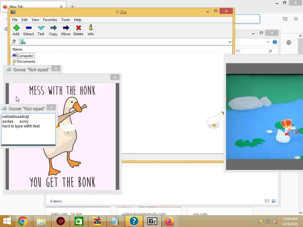Open the Tools menu in 7-Zip
This screenshot has height=227, width=303.
click(x=65, y=20)
